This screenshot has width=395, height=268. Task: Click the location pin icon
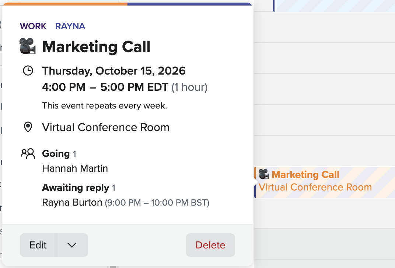(x=28, y=127)
